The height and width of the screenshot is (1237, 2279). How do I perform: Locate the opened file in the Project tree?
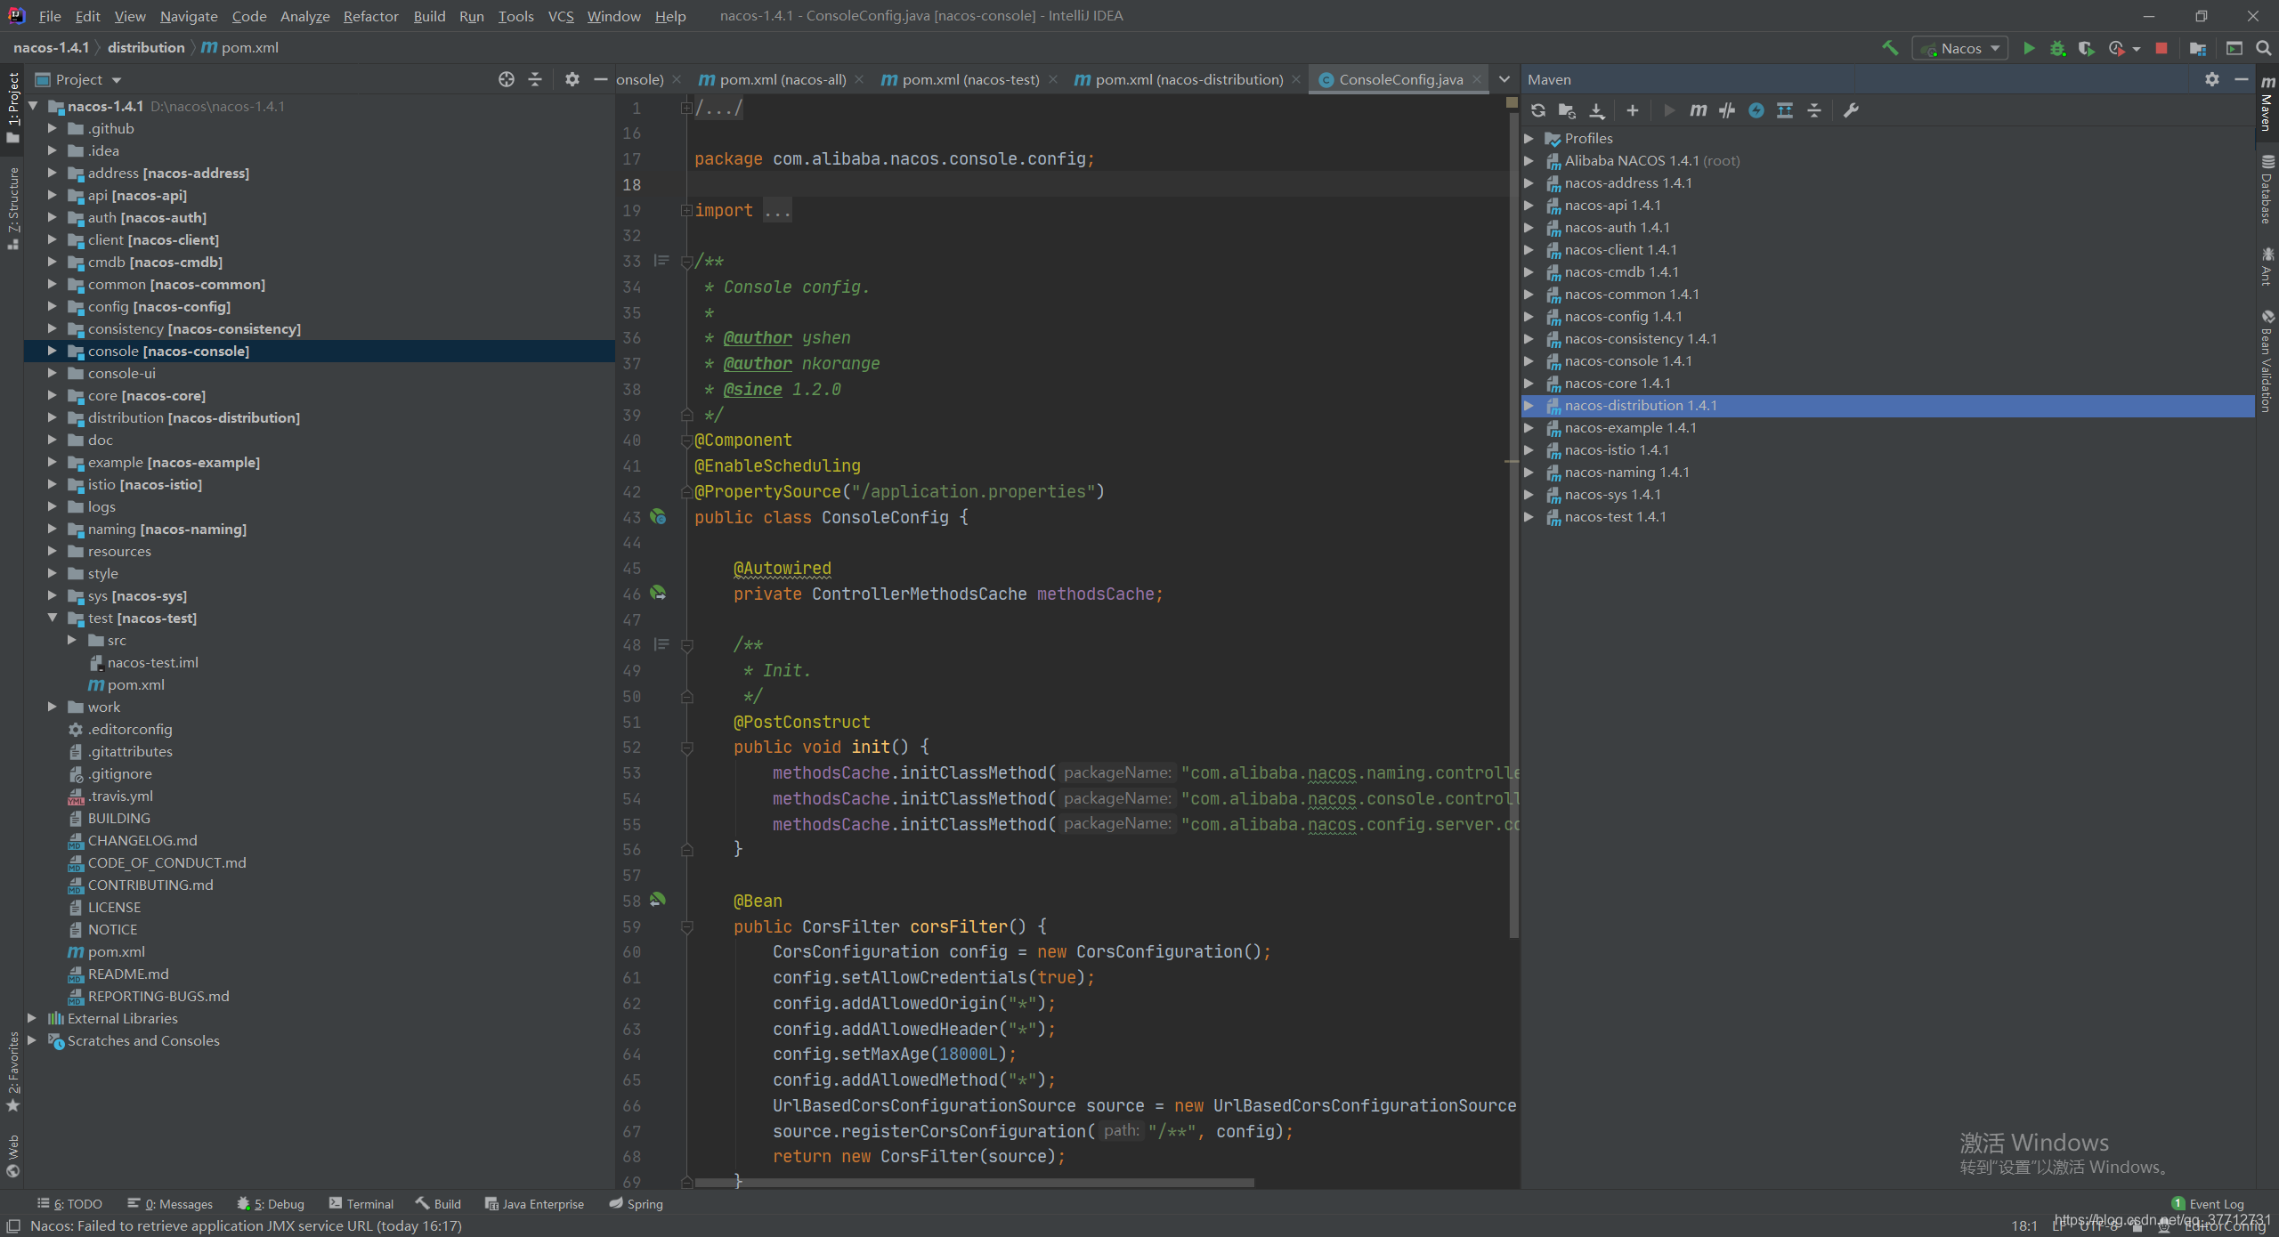pos(506,79)
